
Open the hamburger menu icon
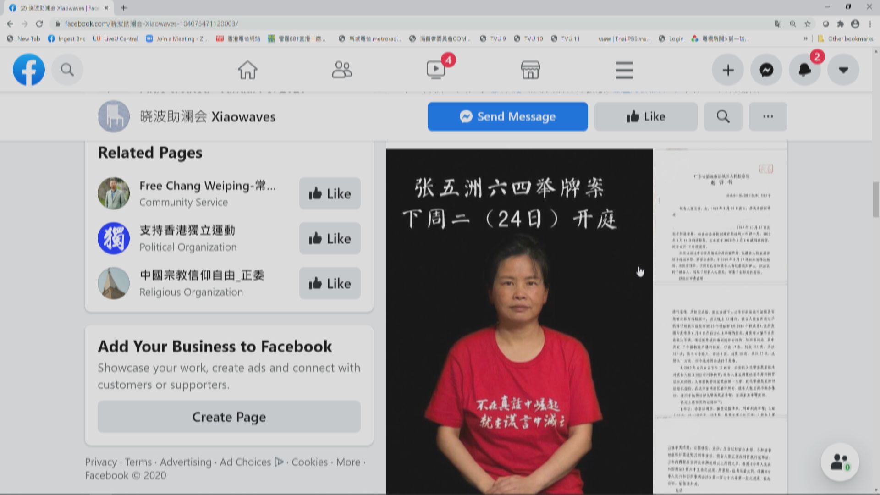(x=624, y=70)
